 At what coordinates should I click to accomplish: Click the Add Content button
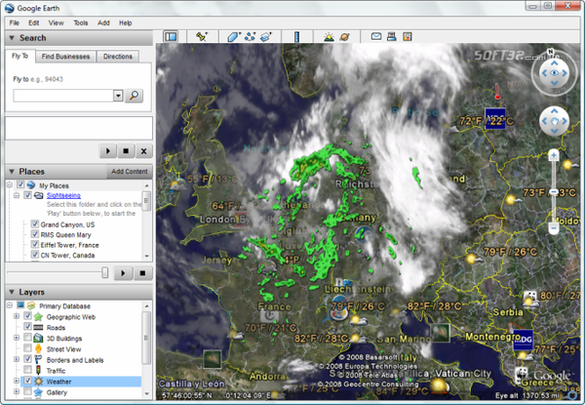point(129,172)
